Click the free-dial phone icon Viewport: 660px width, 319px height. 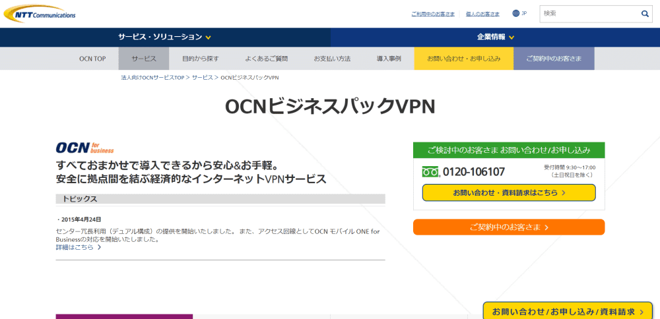pos(431,171)
